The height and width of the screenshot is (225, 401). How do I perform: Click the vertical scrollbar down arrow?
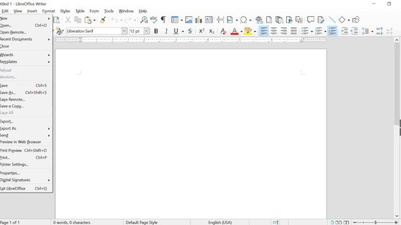(397, 216)
